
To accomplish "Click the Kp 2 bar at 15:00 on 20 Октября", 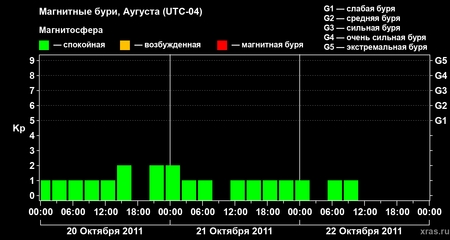I will (124, 183).
